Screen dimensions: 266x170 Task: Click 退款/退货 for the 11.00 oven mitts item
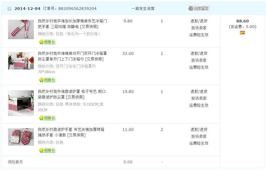pyautogui.click(x=199, y=130)
